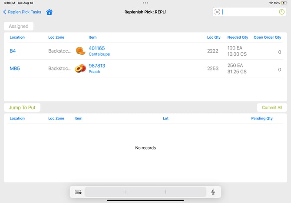Image resolution: width=291 pixels, height=203 pixels.
Task: Open location B4
Action: [x=13, y=51]
